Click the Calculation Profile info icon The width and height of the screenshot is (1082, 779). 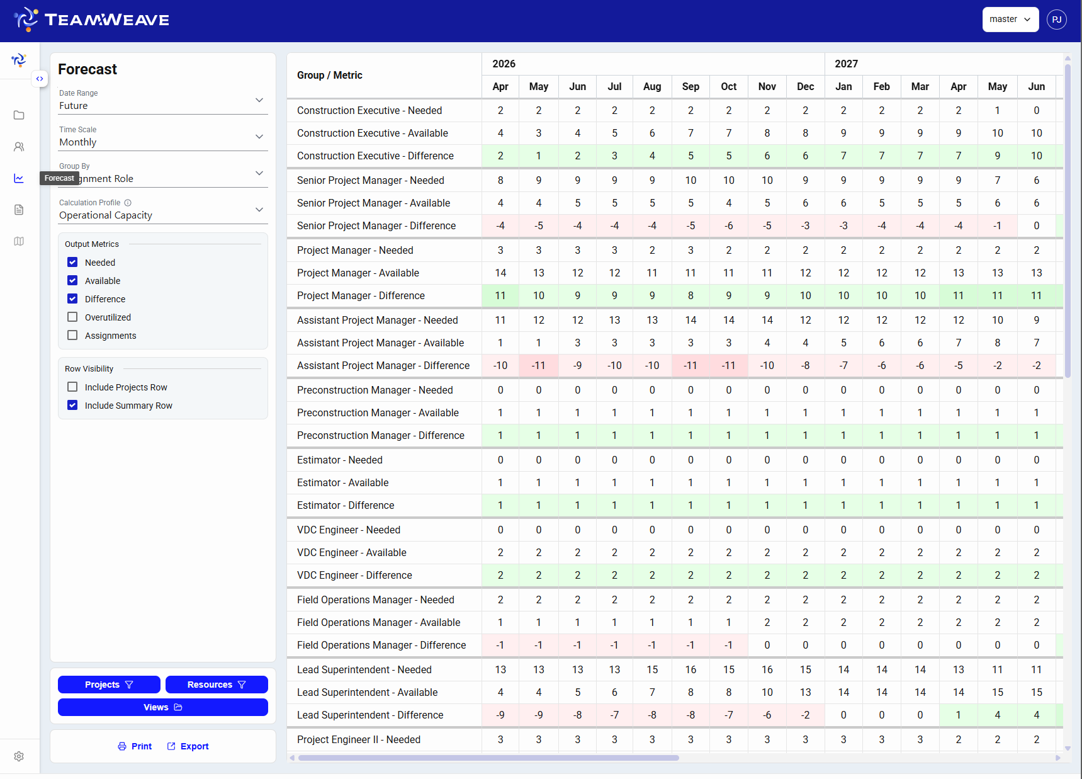coord(128,203)
